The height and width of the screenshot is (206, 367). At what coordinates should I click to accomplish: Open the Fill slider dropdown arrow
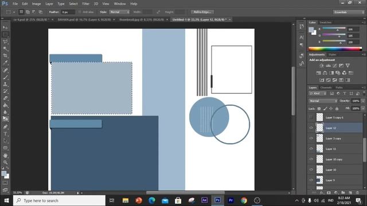[363, 109]
